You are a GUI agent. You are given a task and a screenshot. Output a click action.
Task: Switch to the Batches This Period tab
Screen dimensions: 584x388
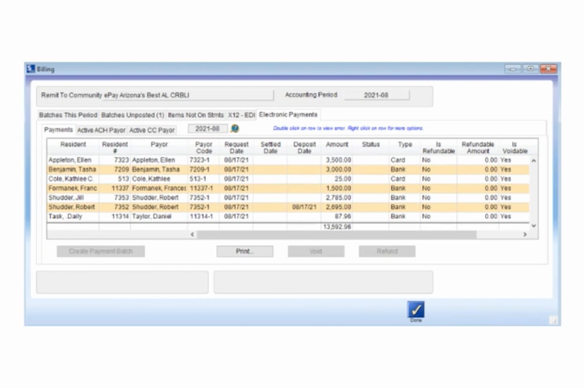67,115
